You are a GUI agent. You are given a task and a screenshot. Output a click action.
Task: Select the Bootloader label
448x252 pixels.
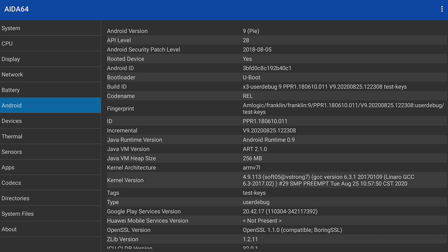[x=121, y=77]
